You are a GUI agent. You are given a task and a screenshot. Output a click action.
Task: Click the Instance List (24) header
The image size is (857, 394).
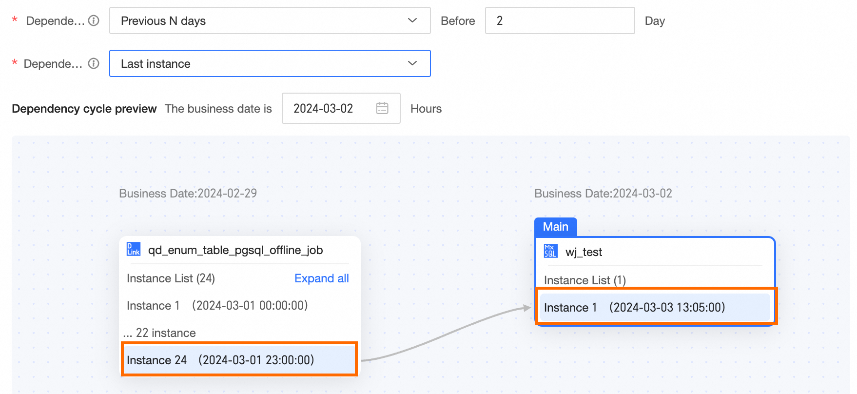(171, 278)
